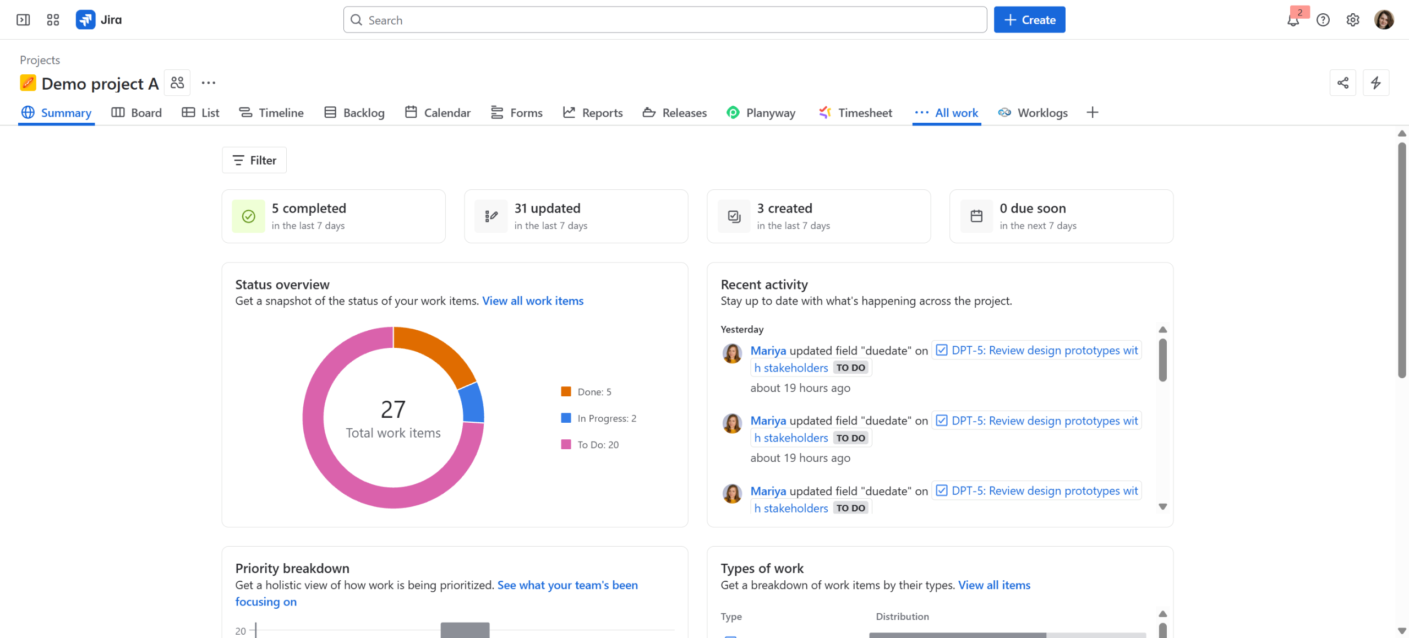This screenshot has height=638, width=1409.
Task: Collapse the sidebar panel icon
Action: point(23,20)
